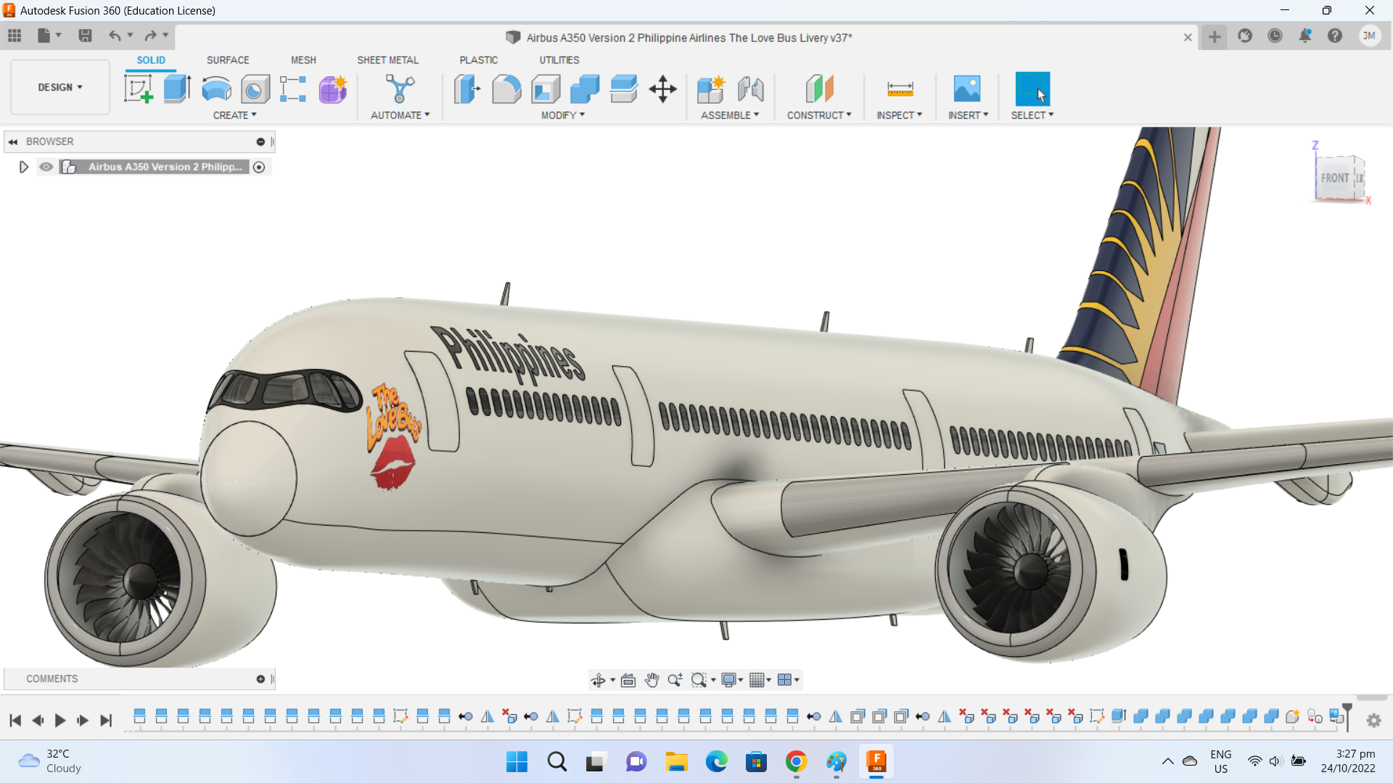This screenshot has height=783, width=1393.
Task: Select the Create Form tool
Action: (333, 89)
